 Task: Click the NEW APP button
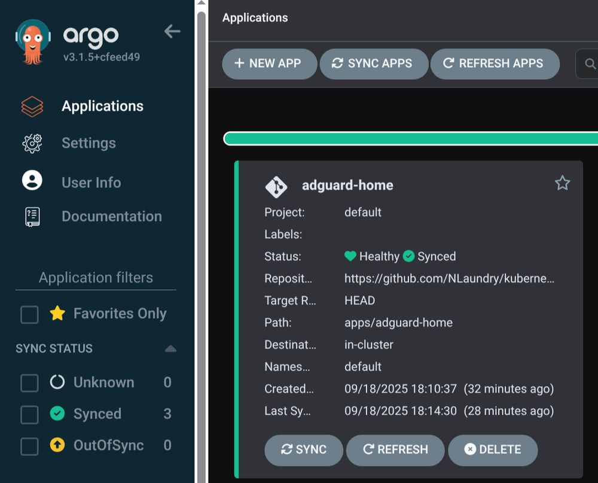(x=270, y=64)
